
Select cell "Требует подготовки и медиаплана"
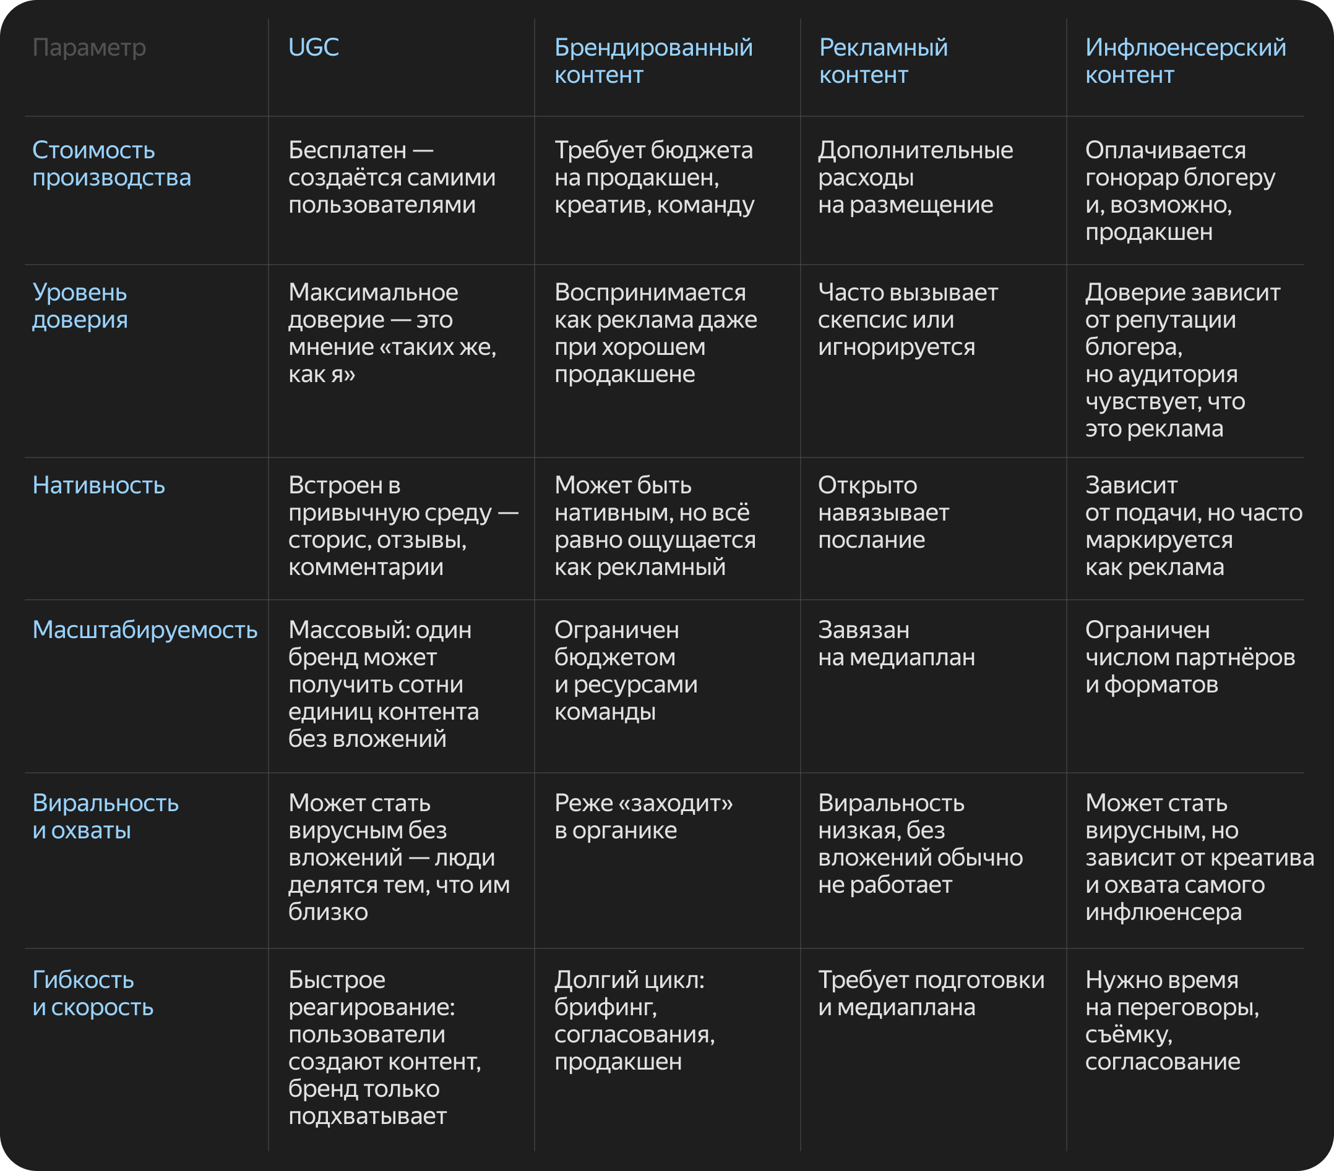[931, 993]
